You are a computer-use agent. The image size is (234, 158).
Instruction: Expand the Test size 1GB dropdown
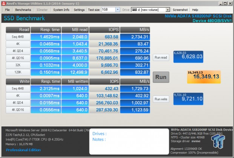tap(114, 9)
